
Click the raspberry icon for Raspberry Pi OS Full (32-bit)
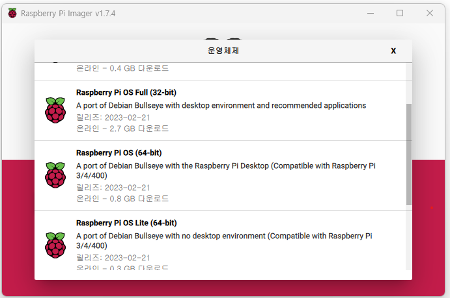click(x=55, y=110)
